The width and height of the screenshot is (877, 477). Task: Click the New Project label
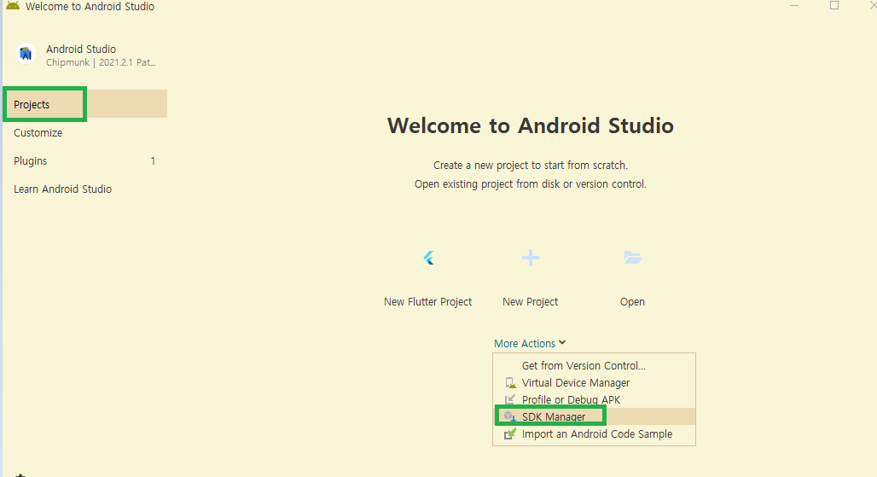(531, 302)
